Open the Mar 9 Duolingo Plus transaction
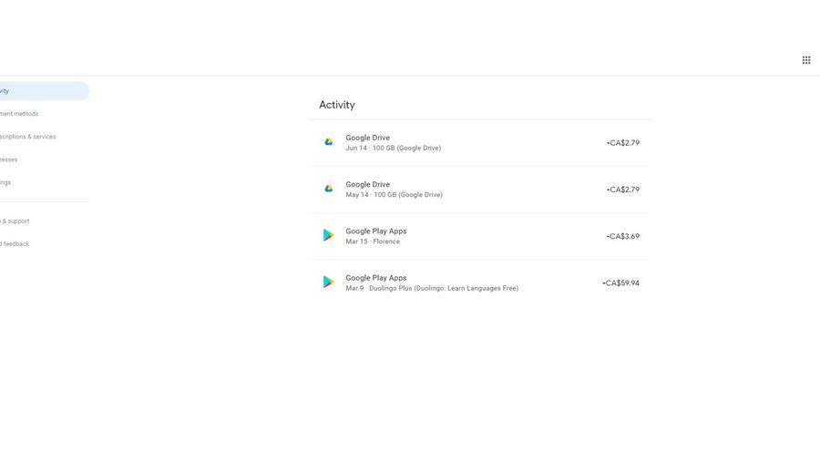 click(x=479, y=282)
